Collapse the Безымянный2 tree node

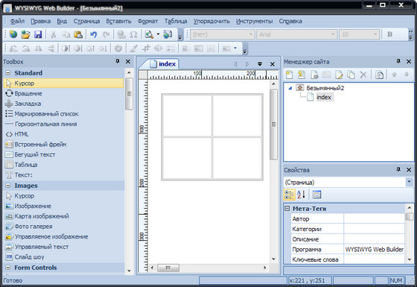(x=290, y=88)
